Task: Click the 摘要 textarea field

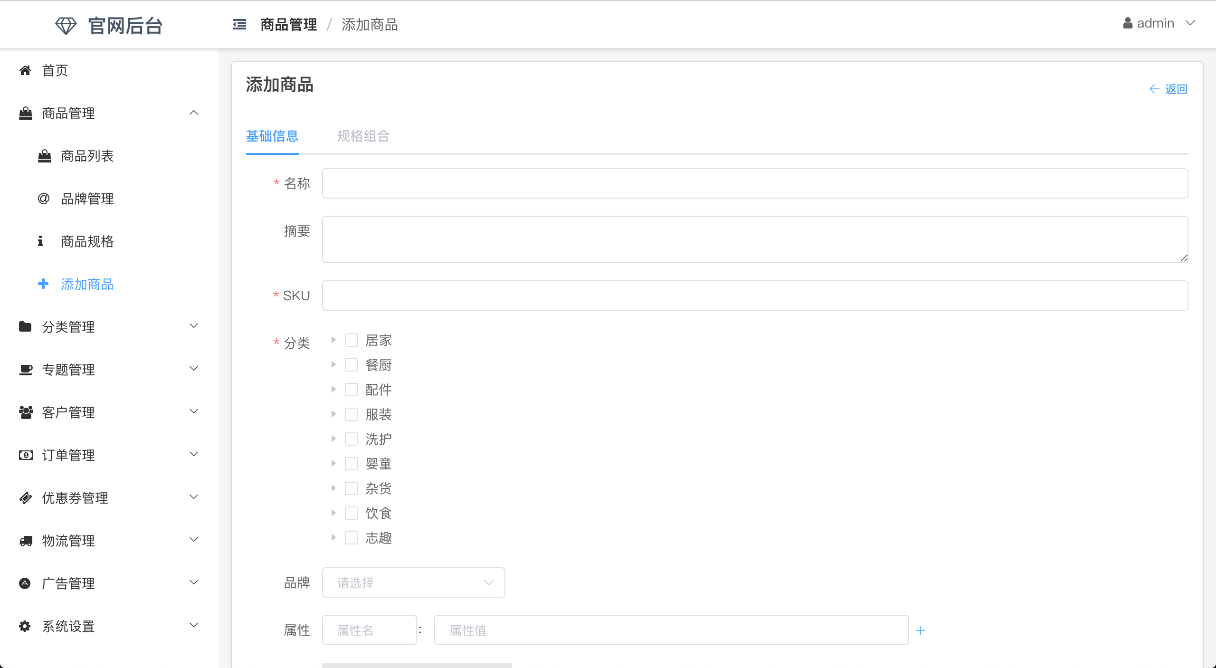Action: coord(755,239)
